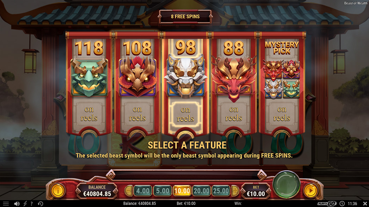Viewport: 369px width, 207px height.
Task: Select the 5.00 bet value
Action: (x=162, y=191)
